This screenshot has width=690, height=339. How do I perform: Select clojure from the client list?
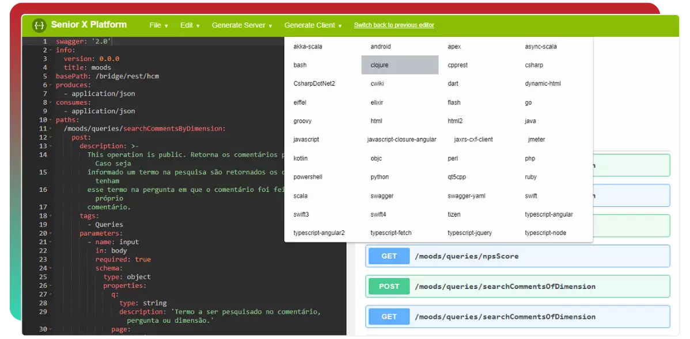click(400, 65)
